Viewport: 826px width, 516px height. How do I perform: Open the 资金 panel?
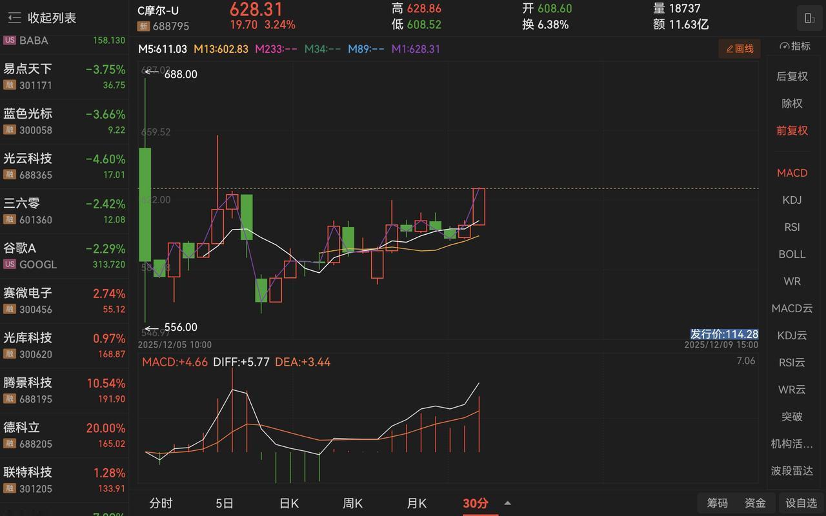point(755,503)
